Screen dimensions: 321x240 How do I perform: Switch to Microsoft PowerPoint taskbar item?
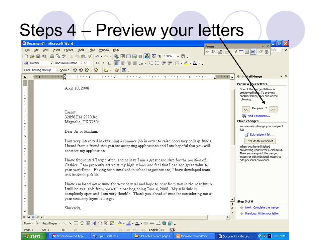(x=194, y=236)
